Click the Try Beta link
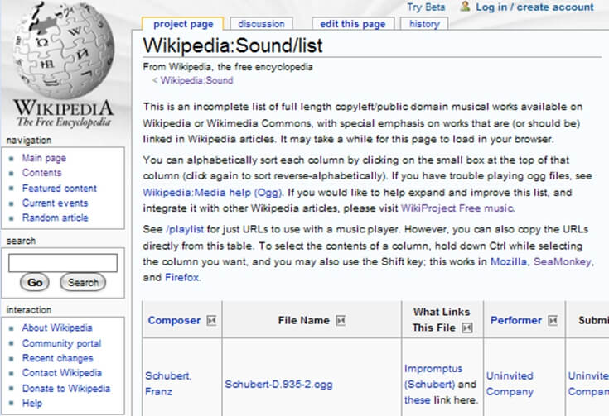The width and height of the screenshot is (609, 416). pyautogui.click(x=426, y=7)
